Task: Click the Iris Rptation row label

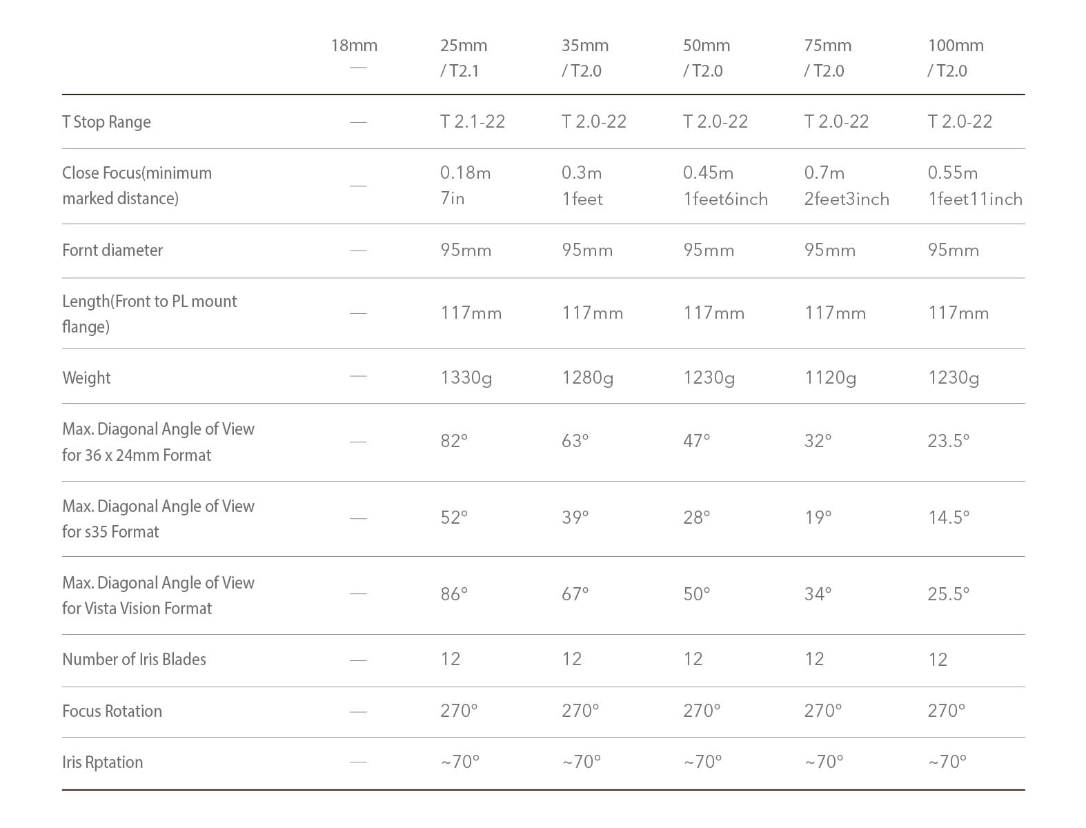Action: click(102, 762)
